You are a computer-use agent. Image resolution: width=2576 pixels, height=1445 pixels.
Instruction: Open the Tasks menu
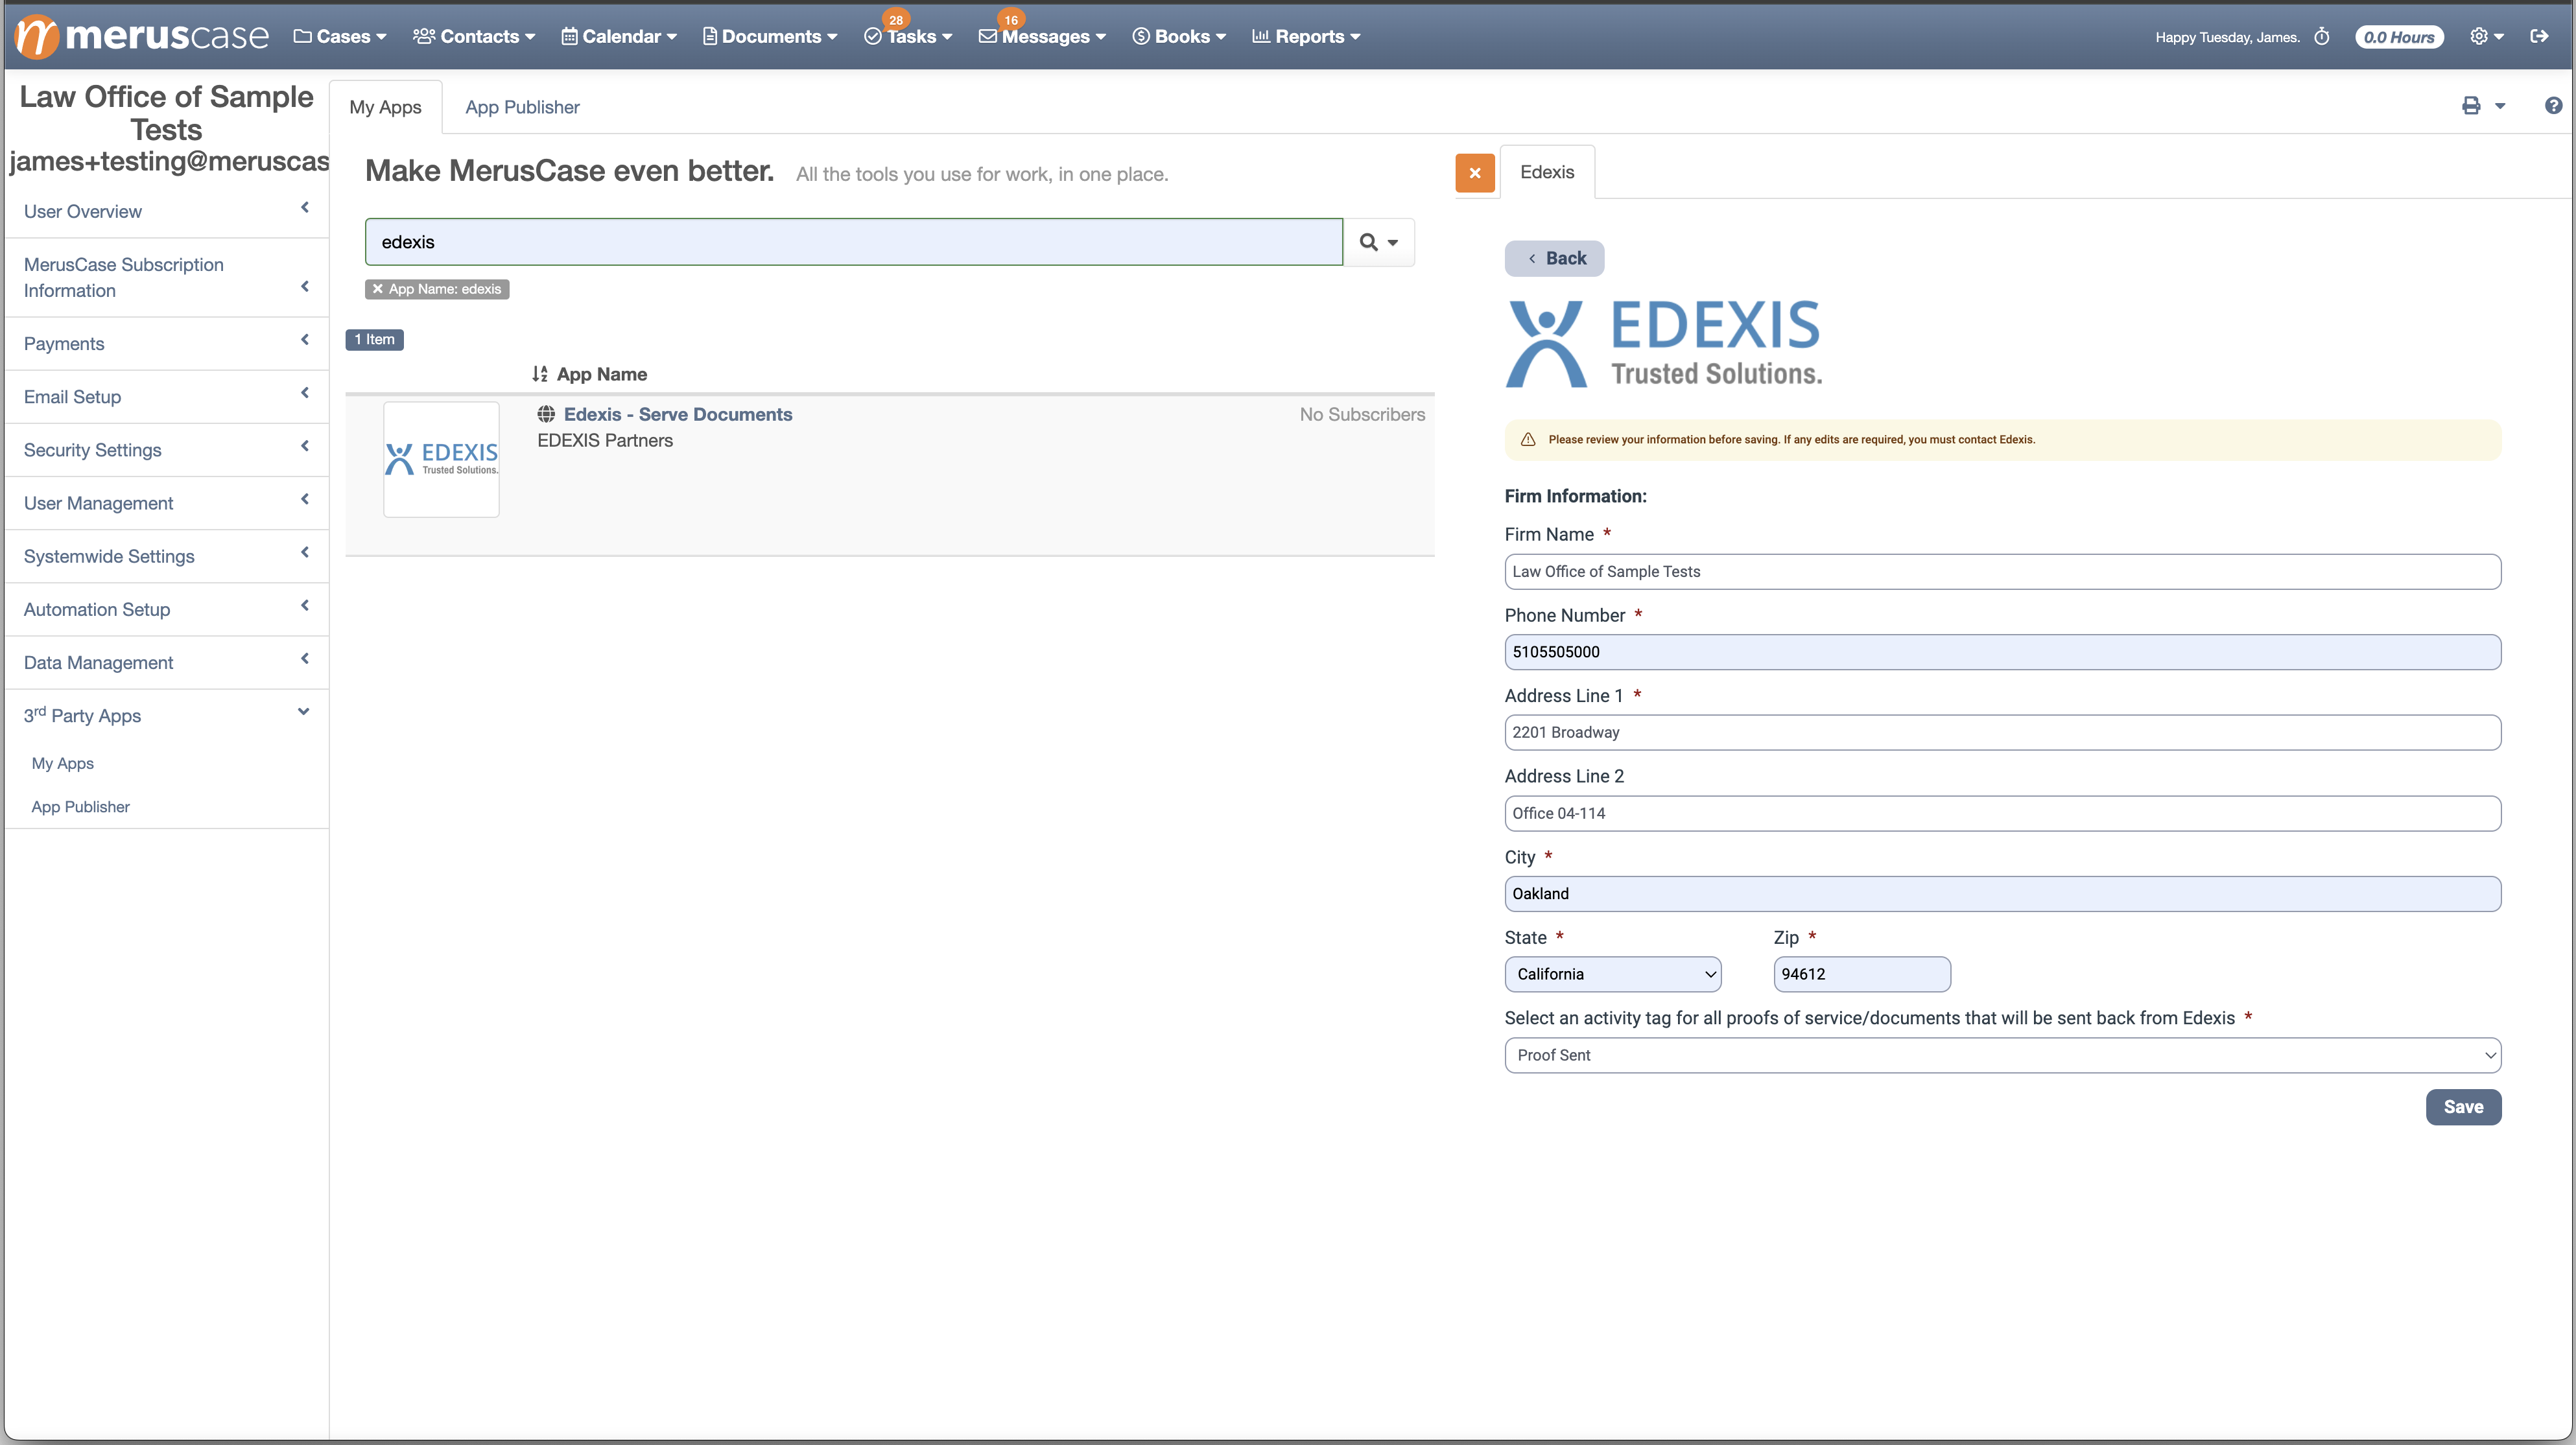tap(908, 37)
